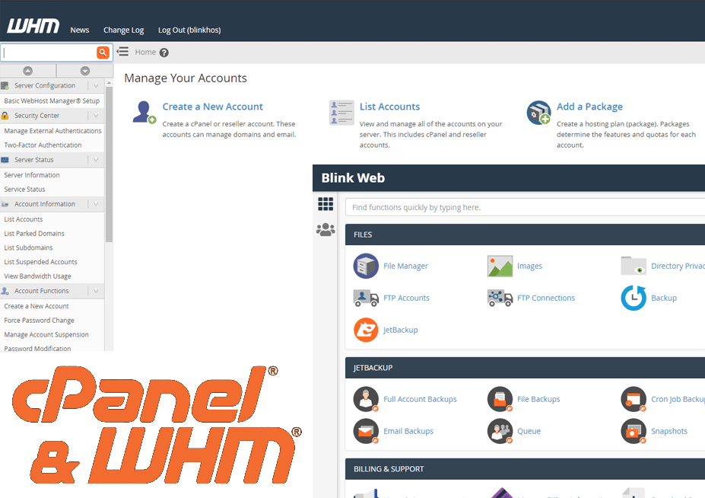
Task: Open the help icon next to Home
Action: (164, 53)
